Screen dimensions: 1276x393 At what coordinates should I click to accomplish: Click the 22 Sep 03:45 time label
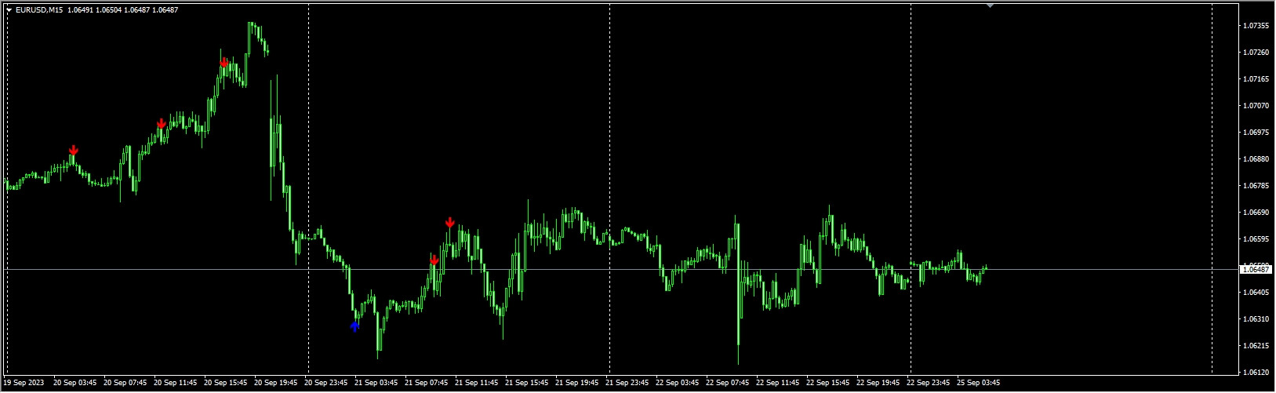678,383
